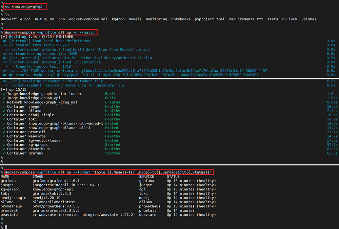The width and height of the screenshot is (339, 229).
Task: Click 'Image knowledge-graph-api' row
Action: pyautogui.click(x=170, y=98)
